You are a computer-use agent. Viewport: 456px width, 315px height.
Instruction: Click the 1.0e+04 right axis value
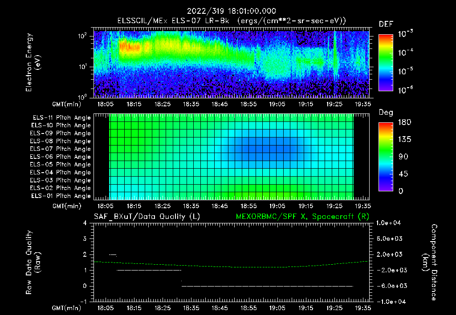[x=389, y=223]
